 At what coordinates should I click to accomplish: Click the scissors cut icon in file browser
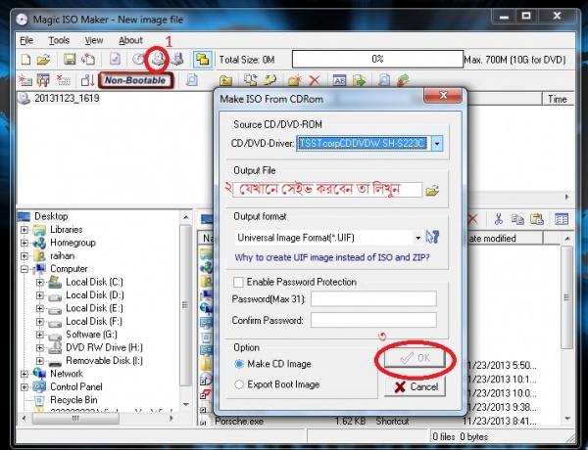(498, 219)
